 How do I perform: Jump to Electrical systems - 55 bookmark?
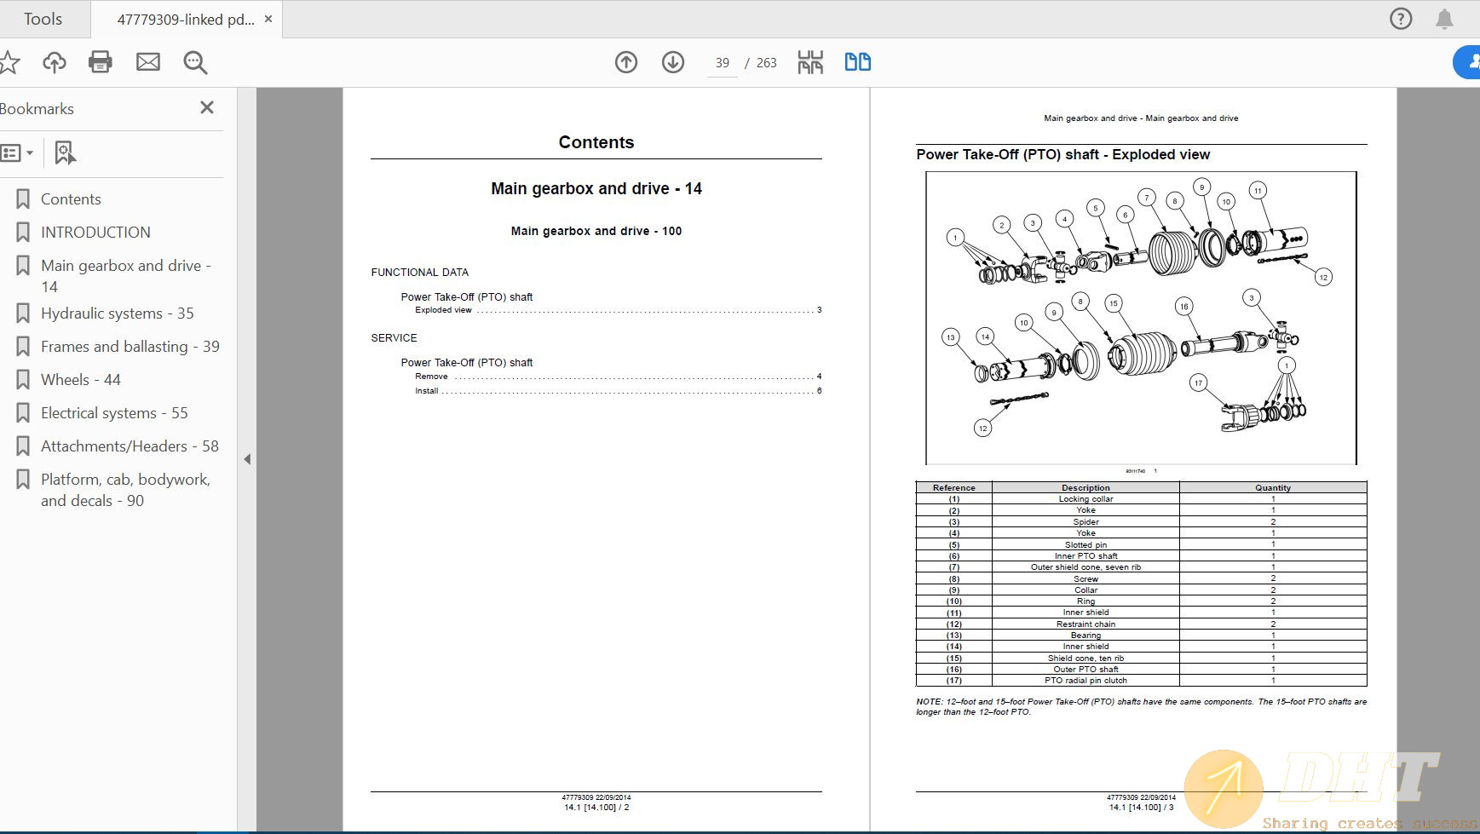tap(114, 413)
